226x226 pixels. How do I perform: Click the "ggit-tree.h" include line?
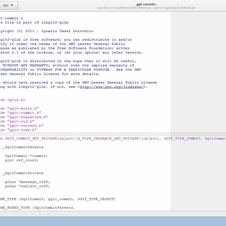point(18,130)
